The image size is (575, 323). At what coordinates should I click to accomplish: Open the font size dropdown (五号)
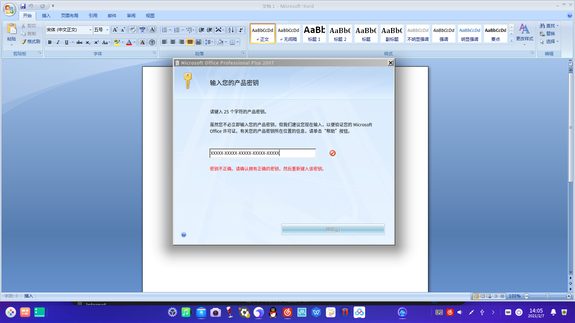[107, 30]
